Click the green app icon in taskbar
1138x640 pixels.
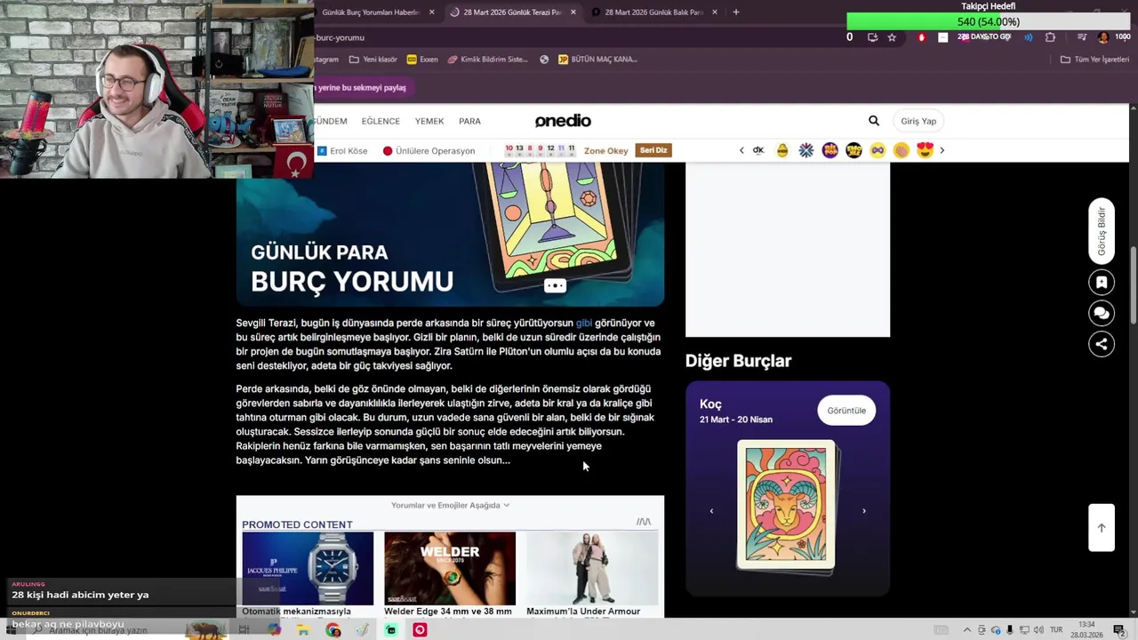[x=391, y=630]
